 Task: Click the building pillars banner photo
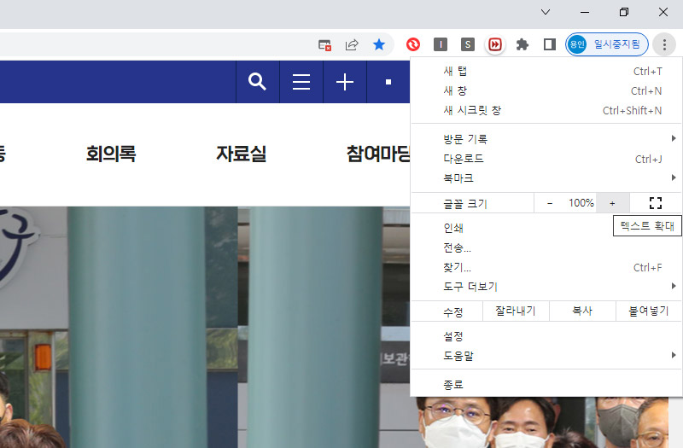(205, 327)
